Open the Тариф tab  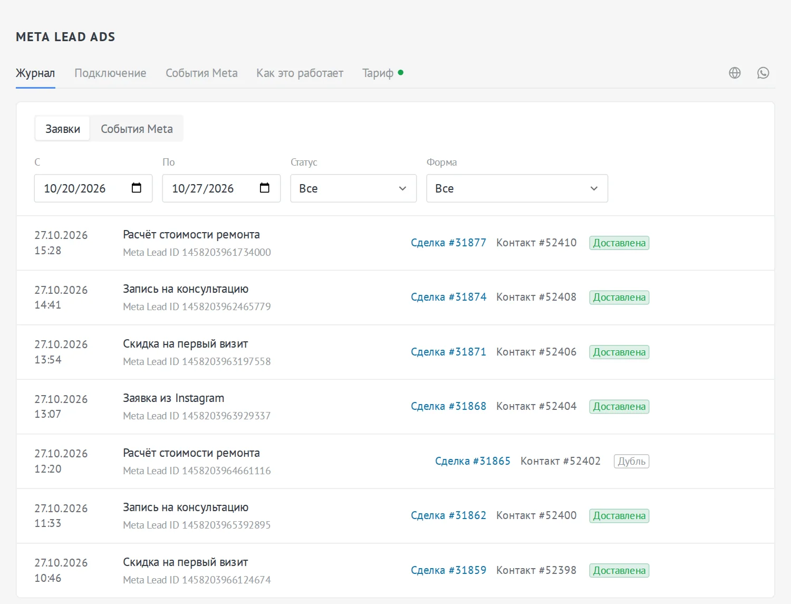[x=383, y=73]
